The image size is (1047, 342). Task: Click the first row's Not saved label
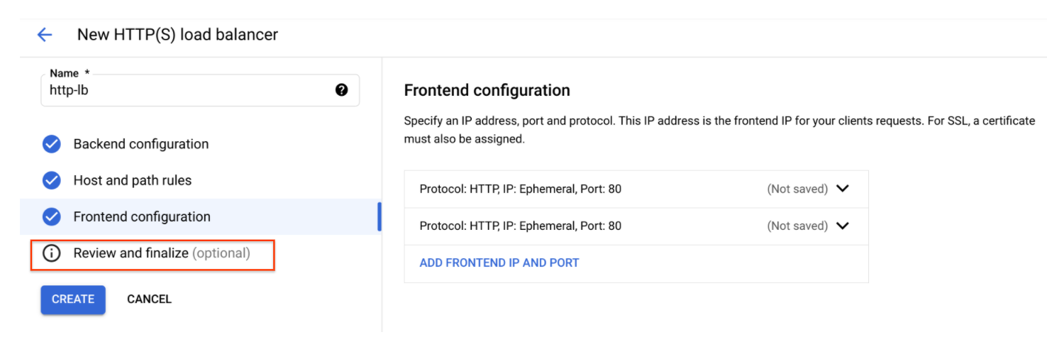797,189
